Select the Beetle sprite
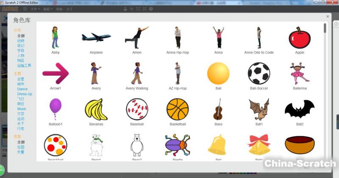The height and width of the screenshot is (178, 339). 178,145
